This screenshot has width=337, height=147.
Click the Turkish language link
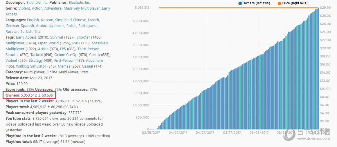[26, 31]
